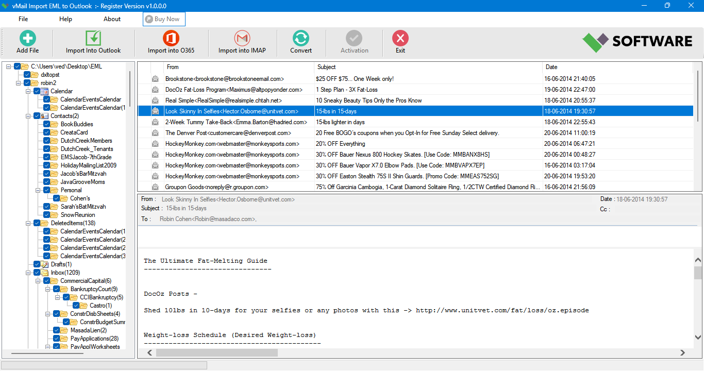The image size is (704, 371).
Task: Click the grey Activation checkmark icon
Action: point(354,38)
